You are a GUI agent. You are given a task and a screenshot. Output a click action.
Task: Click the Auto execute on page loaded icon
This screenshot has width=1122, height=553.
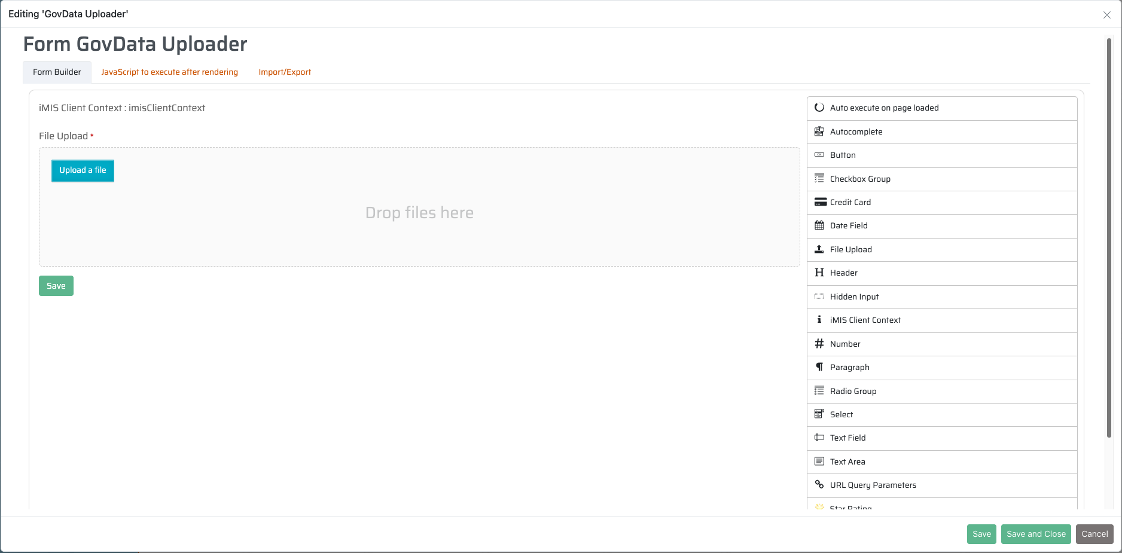pyautogui.click(x=819, y=108)
